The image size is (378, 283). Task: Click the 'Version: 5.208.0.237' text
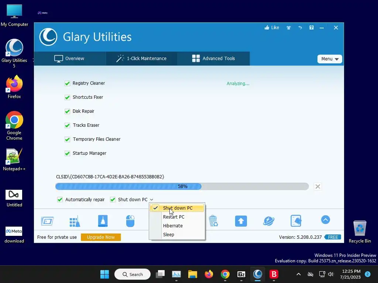point(300,237)
